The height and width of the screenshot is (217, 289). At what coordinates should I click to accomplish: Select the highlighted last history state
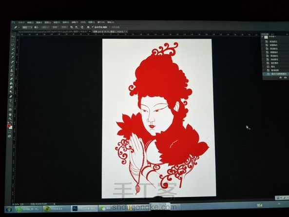tap(276, 74)
